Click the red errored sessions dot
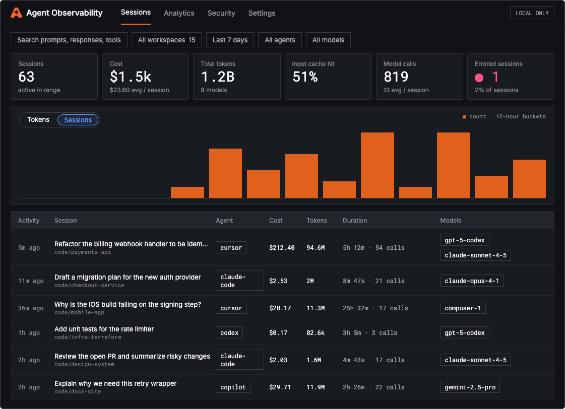Image resolution: width=565 pixels, height=409 pixels. click(x=479, y=78)
